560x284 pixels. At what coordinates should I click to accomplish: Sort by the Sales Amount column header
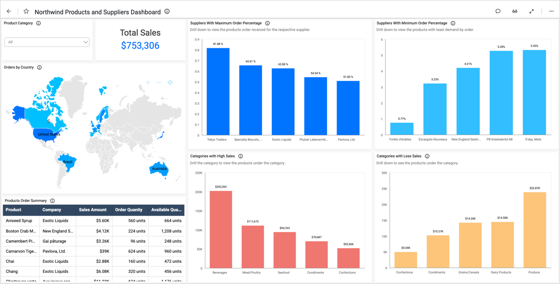pyautogui.click(x=93, y=210)
